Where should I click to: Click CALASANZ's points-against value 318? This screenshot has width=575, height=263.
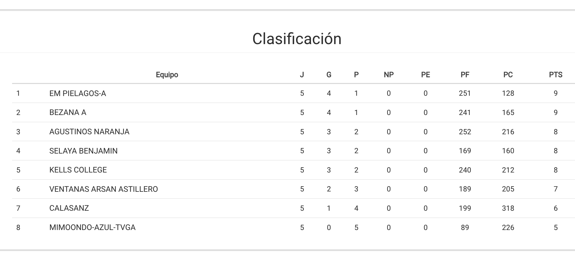(508, 208)
